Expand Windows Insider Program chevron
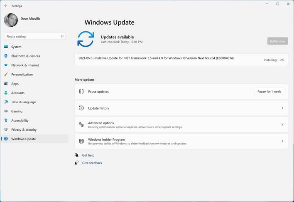The width and height of the screenshot is (294, 202). tap(282, 141)
